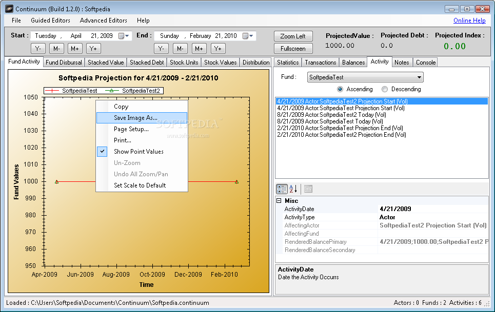Image resolution: width=495 pixels, height=312 pixels.
Task: Choose Page Setup from context menu
Action: tap(142, 129)
